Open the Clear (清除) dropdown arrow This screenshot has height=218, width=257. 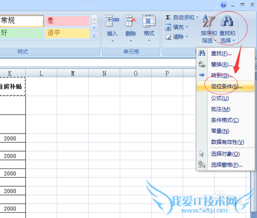[187, 37]
